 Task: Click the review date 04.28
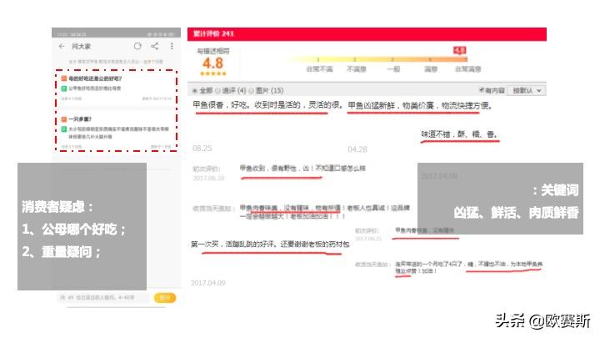pos(357,149)
